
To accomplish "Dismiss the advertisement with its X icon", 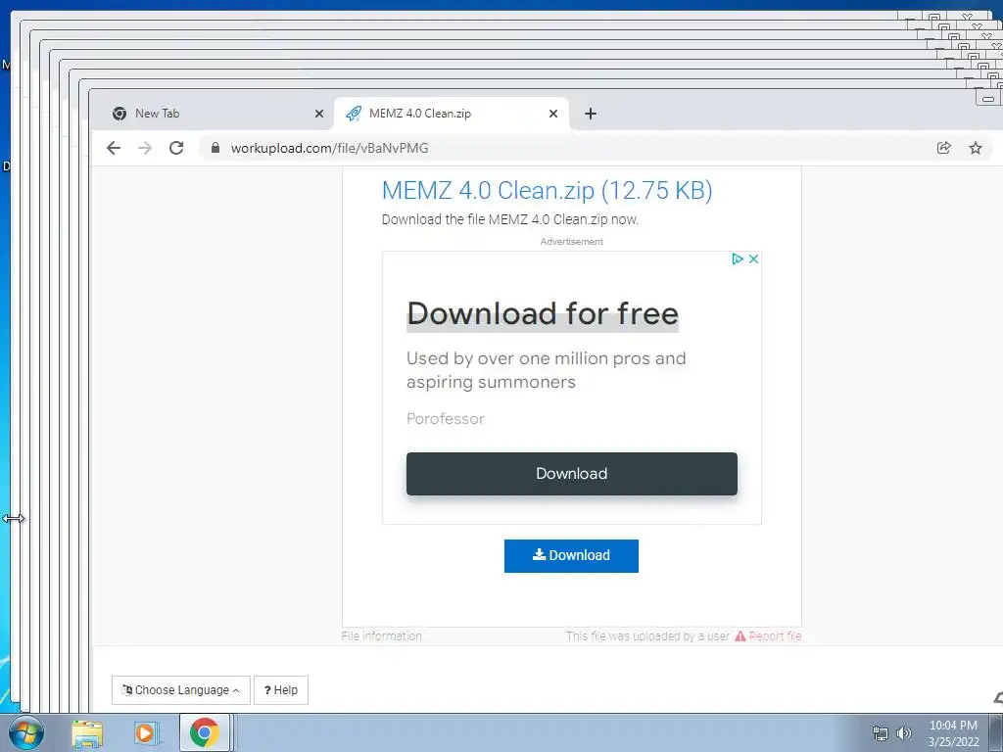I will 753,258.
